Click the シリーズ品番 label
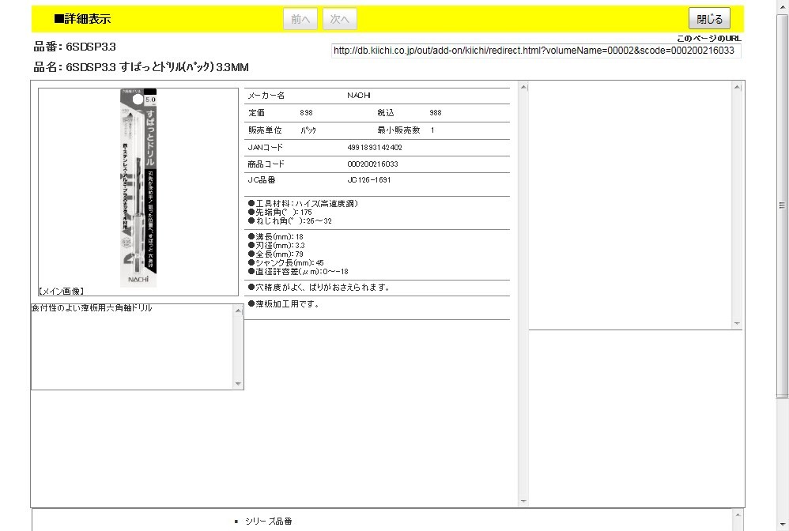Screen dimensions: 789x531 tap(269, 522)
